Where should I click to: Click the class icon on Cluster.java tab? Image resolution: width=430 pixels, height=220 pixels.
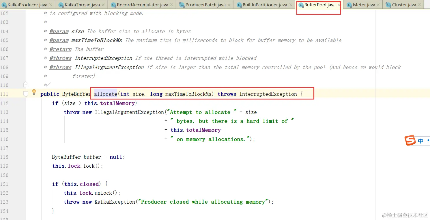click(x=389, y=5)
